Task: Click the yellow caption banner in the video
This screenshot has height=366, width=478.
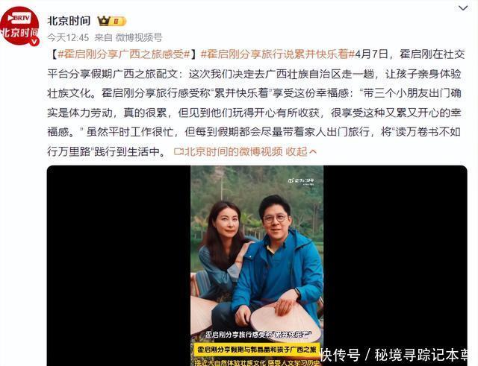Action: point(257,350)
